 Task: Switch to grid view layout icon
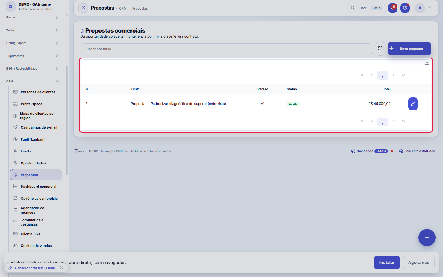[381, 49]
